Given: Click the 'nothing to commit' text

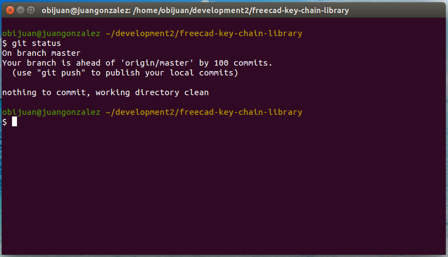Looking at the screenshot, I should [x=46, y=92].
